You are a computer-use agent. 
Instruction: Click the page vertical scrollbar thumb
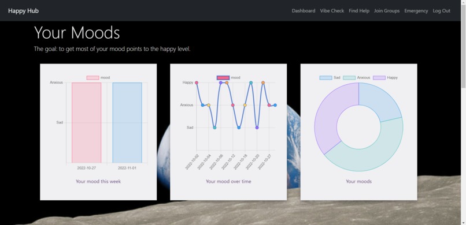pos(463,46)
